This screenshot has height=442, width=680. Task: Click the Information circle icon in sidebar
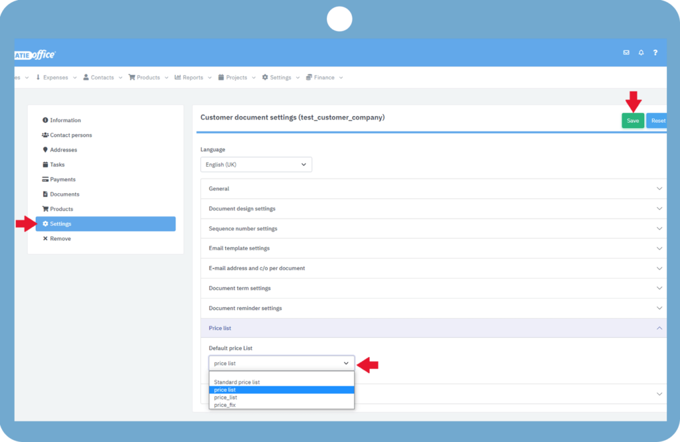(x=45, y=120)
